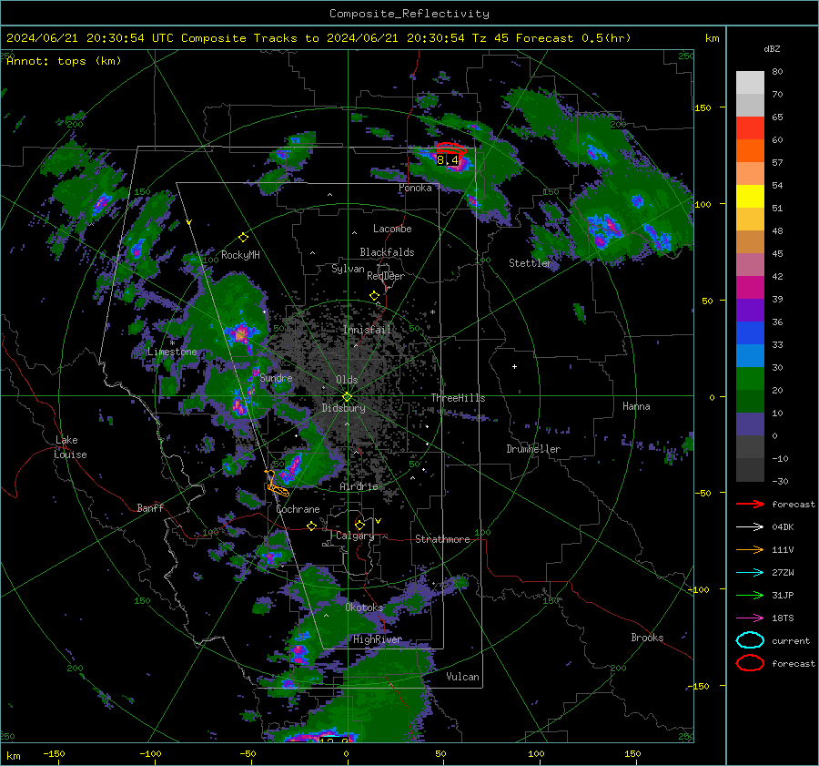Click the Ponoka city label

415,188
